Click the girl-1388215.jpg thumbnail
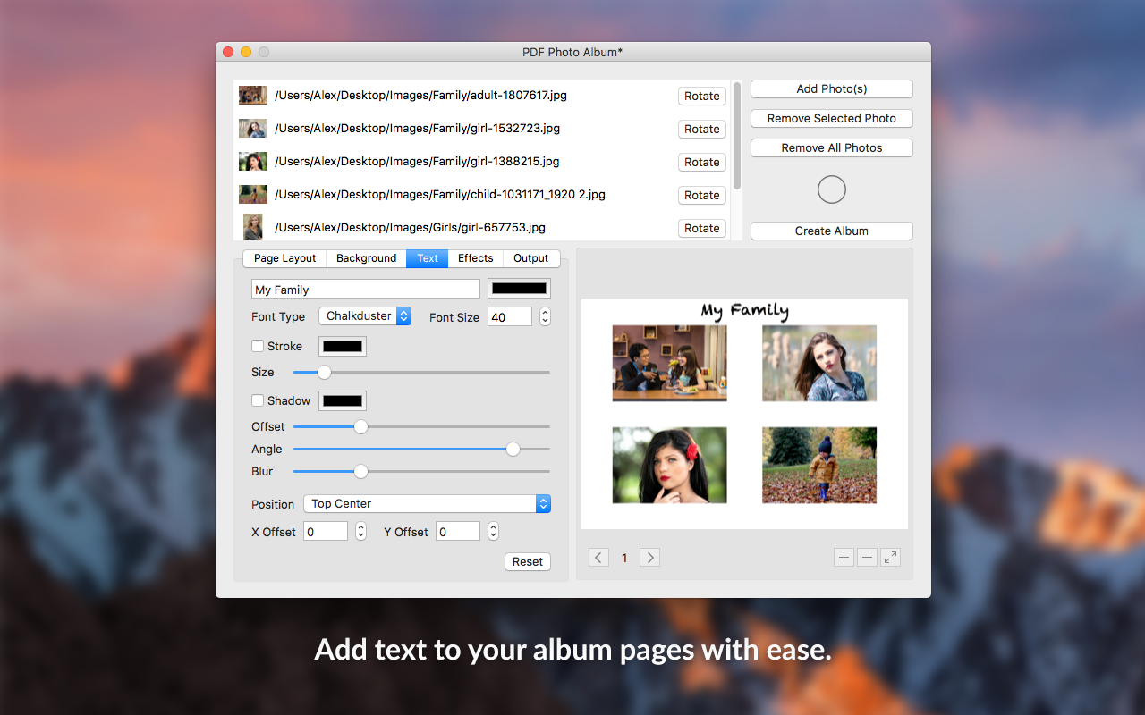Viewport: 1145px width, 715px height. tap(253, 162)
